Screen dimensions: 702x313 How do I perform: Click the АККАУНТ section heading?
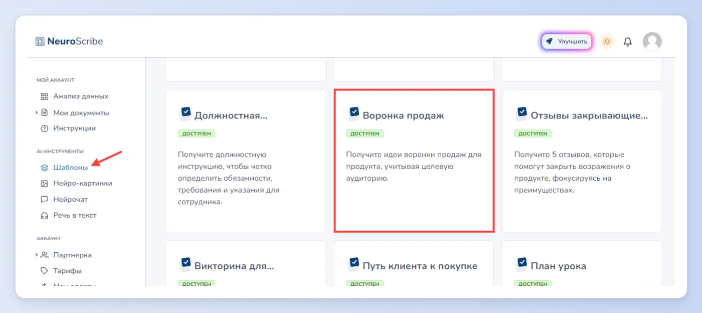click(49, 239)
